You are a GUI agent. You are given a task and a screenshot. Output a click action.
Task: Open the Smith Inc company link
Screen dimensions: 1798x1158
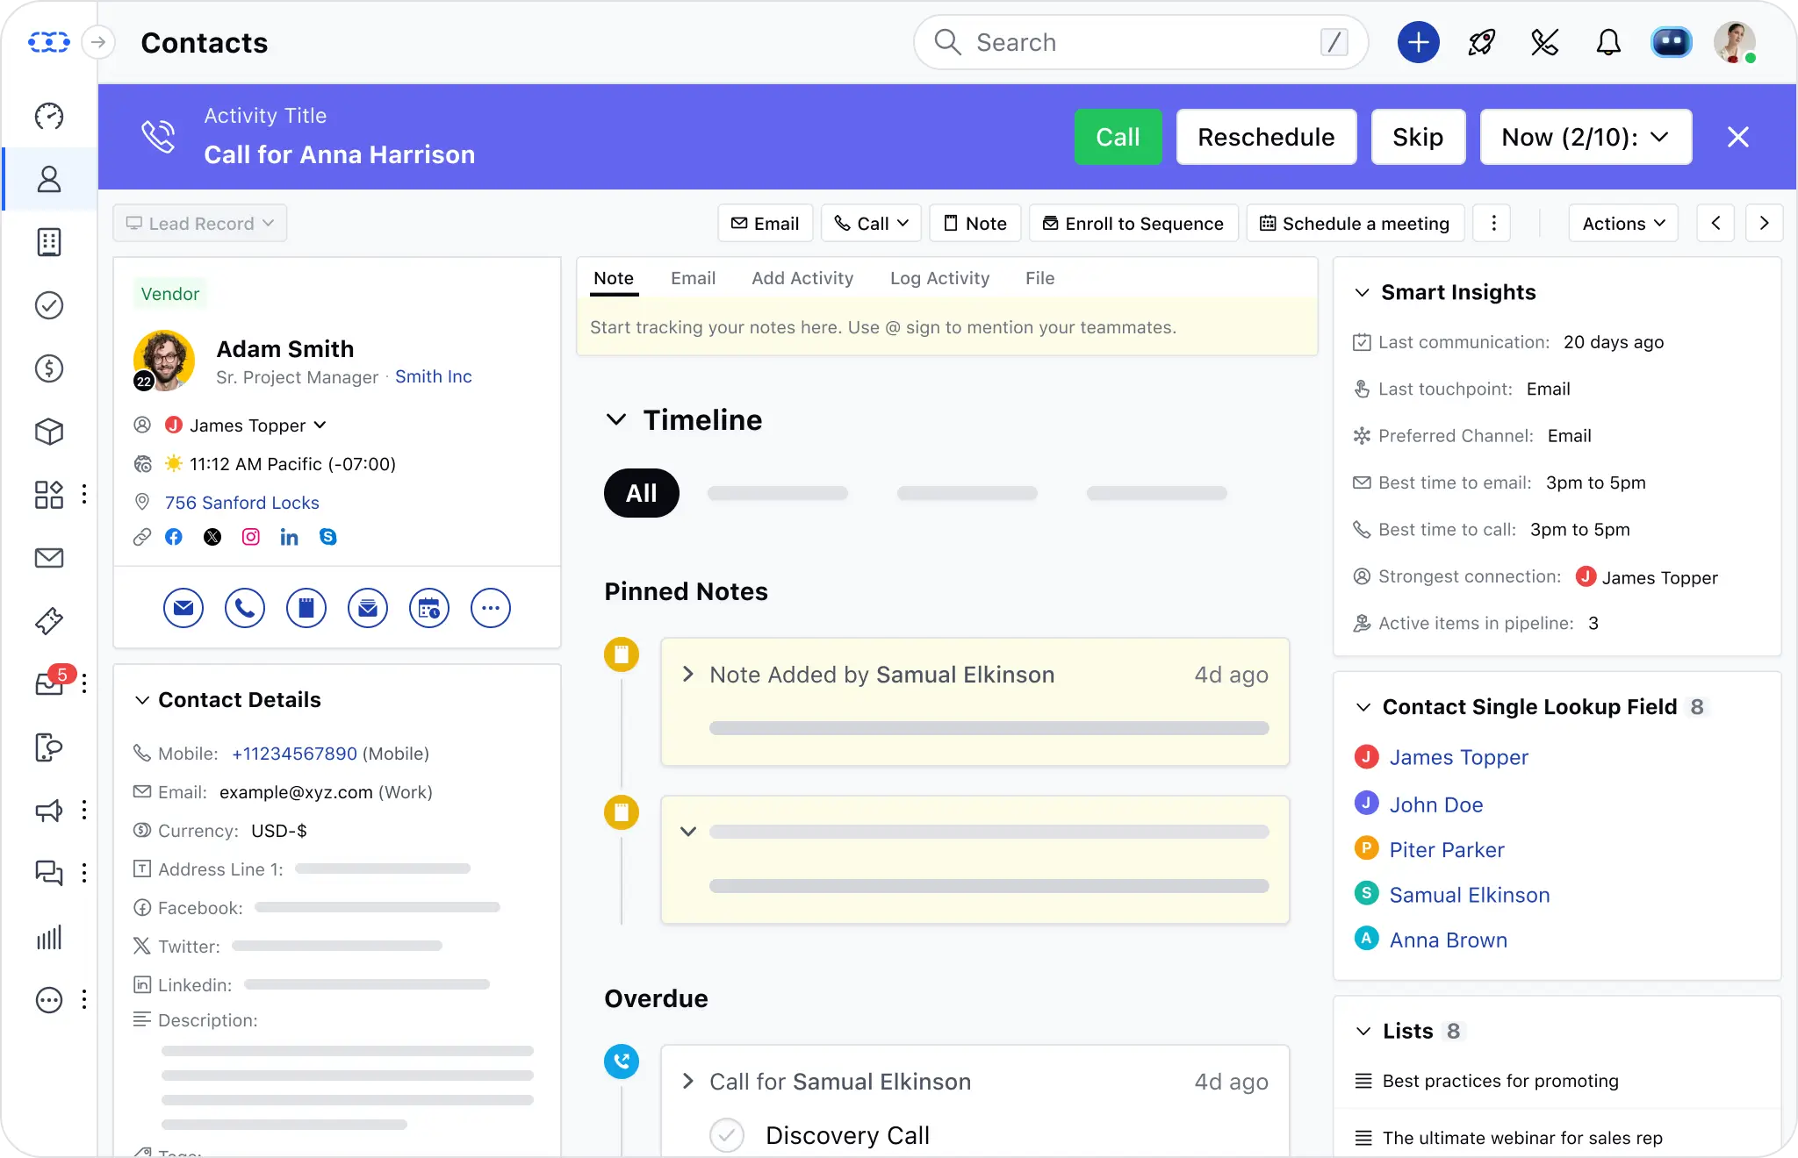point(433,376)
